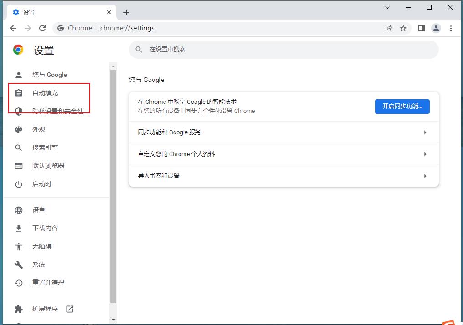Open the 扩展程序 extensions page
The width and height of the screenshot is (463, 325).
44,309
